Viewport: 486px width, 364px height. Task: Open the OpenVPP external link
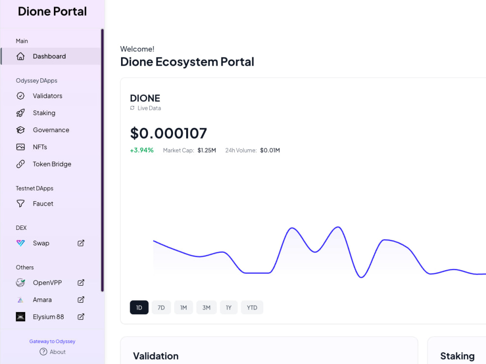(x=51, y=282)
